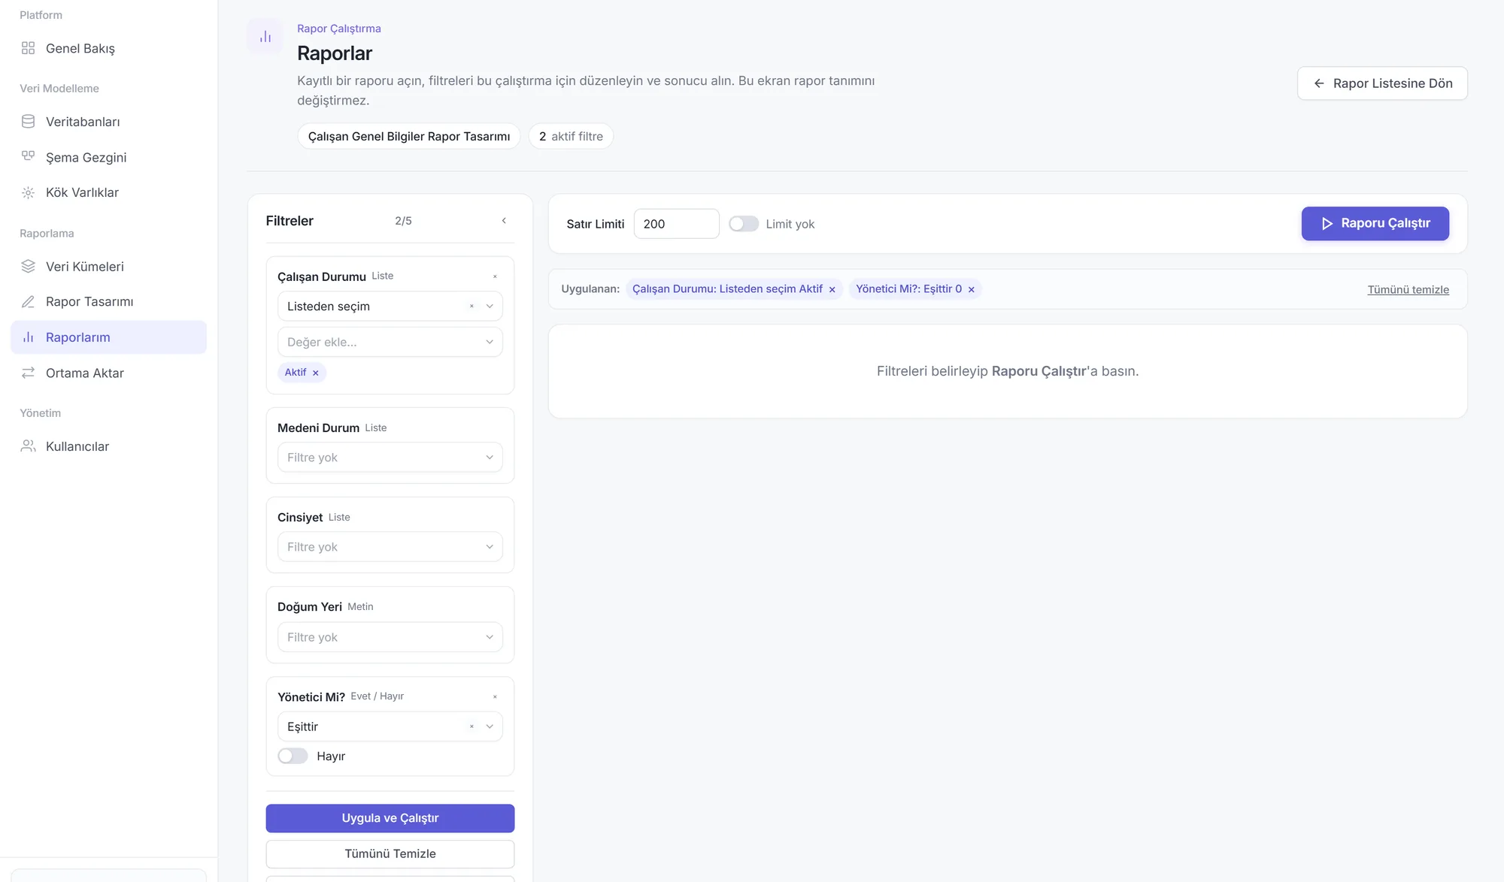1504x882 pixels.
Task: Click the Çalışan Genel Bilgiler Rapor Tasarımı chip
Action: coord(408,136)
